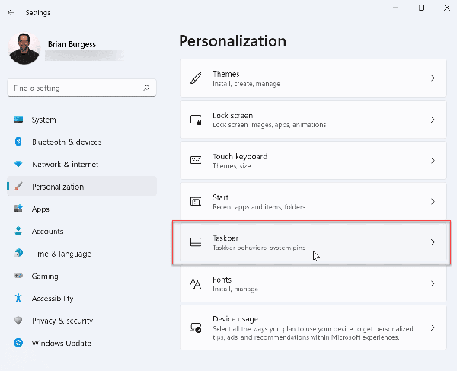The height and width of the screenshot is (371, 457).
Task: Click the Time & language globe icon
Action: (x=18, y=253)
